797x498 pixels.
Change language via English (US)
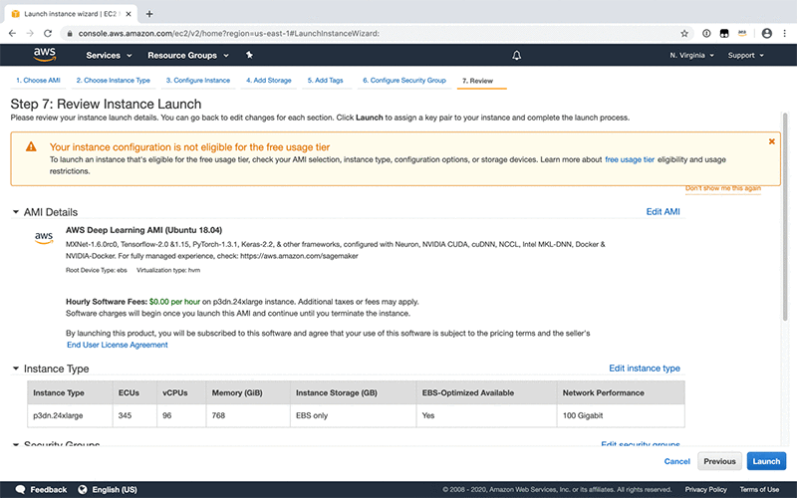[115, 489]
